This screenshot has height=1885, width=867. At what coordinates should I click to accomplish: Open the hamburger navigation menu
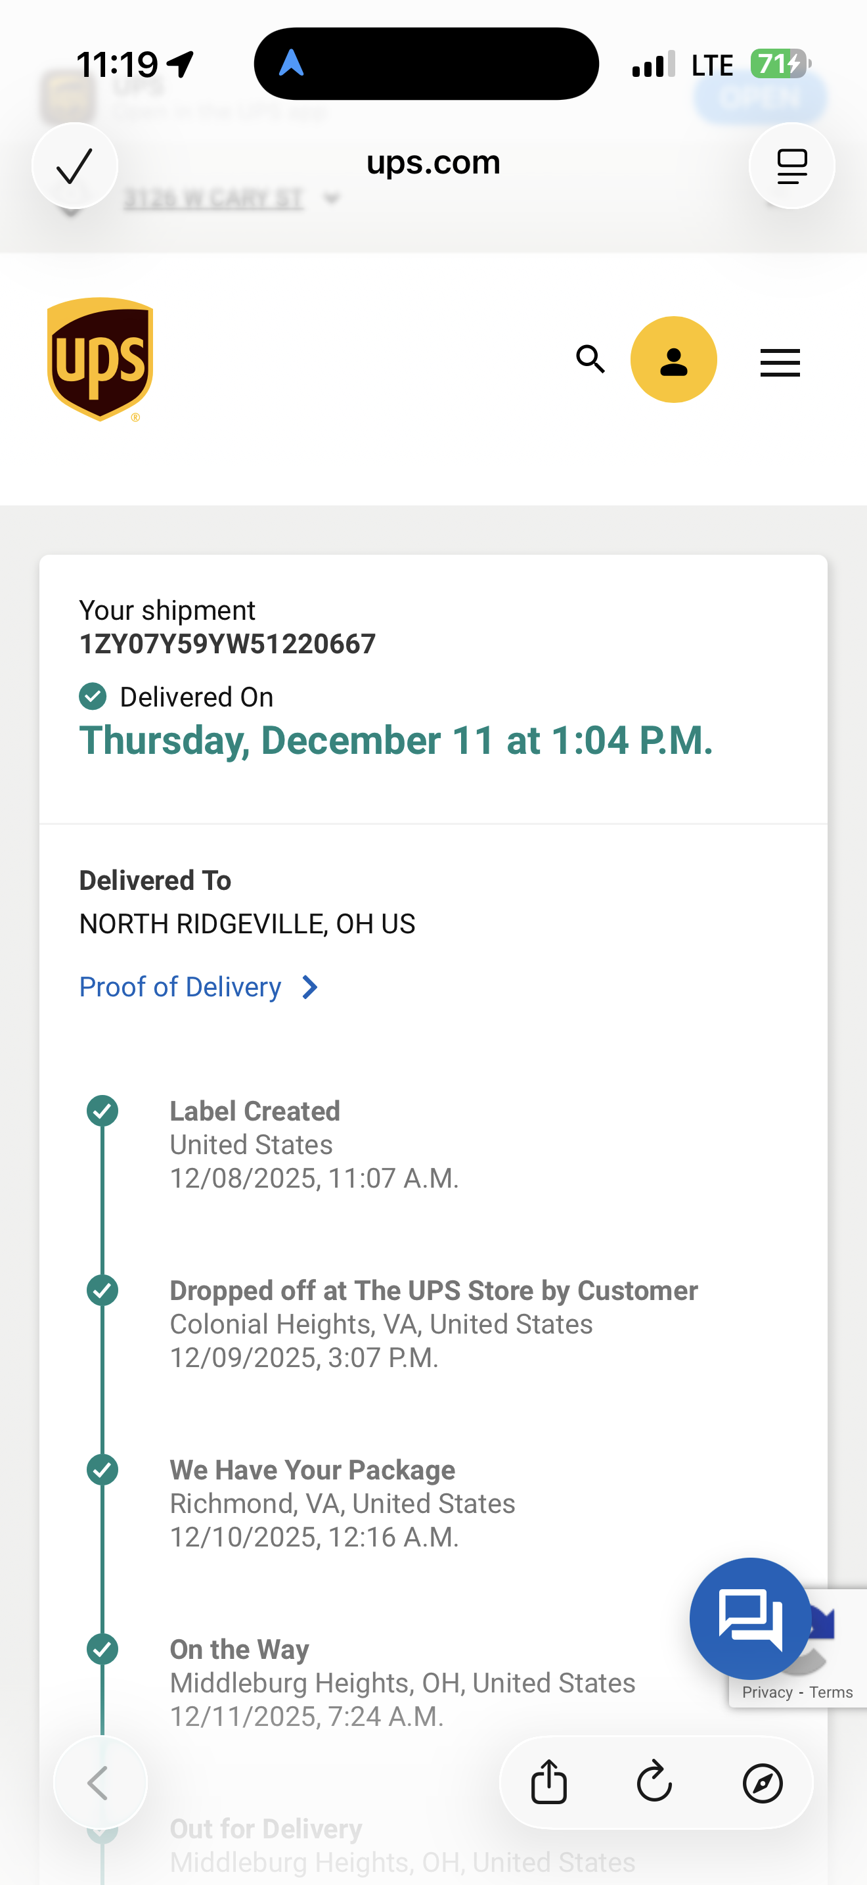click(x=780, y=362)
